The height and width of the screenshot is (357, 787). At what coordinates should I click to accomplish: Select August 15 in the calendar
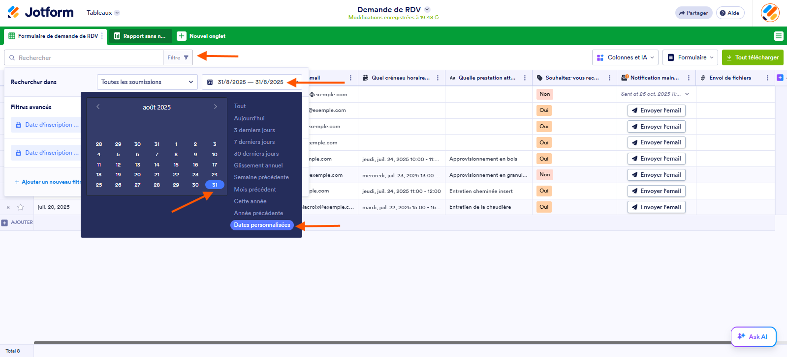click(176, 165)
